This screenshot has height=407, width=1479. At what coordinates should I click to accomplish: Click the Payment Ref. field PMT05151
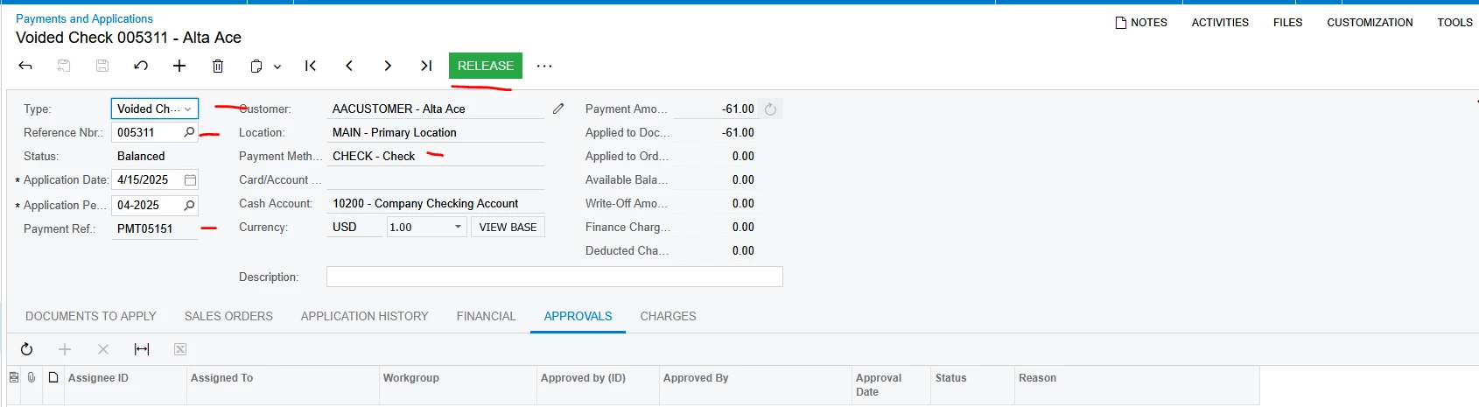(155, 228)
